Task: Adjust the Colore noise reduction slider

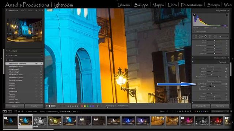Action: (214, 94)
